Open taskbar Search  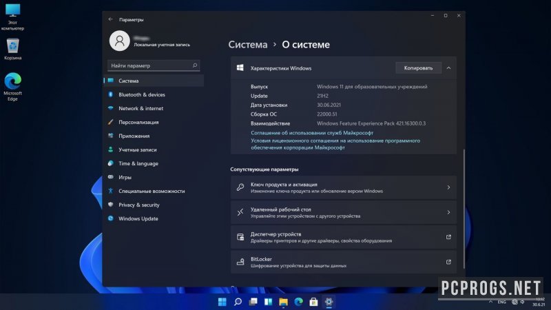(238, 302)
